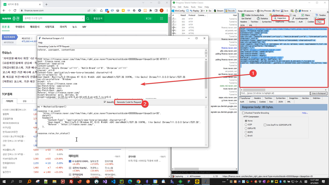Open Chrome three-dot menu

pyautogui.click(x=167, y=11)
